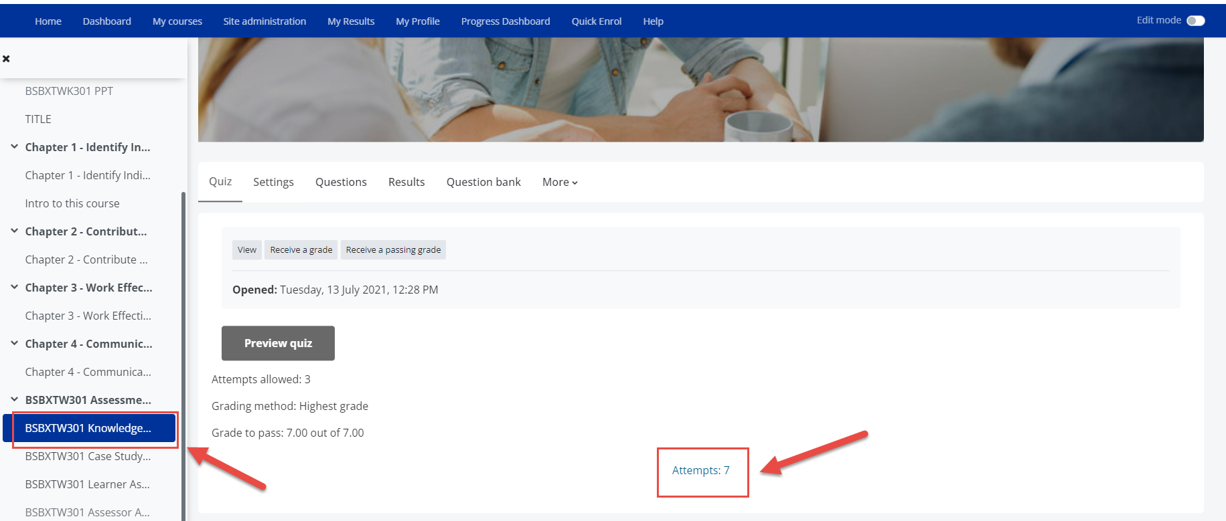Image resolution: width=1226 pixels, height=521 pixels.
Task: Click the Receive a grade badge
Action: click(x=301, y=250)
